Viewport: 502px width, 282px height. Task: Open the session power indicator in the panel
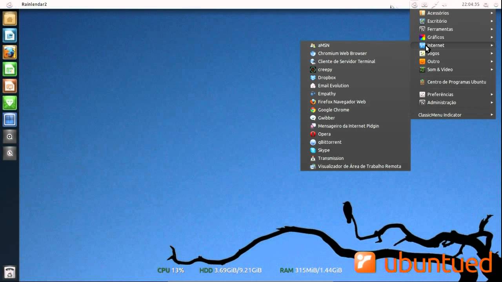[496, 4]
